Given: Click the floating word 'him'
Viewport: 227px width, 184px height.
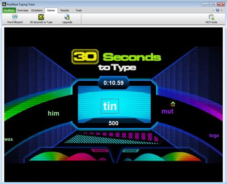Looking at the screenshot, I should 54,113.
